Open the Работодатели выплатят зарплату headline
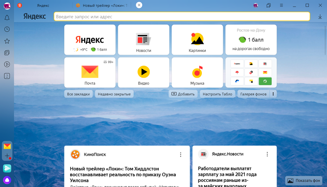 pos(227,177)
